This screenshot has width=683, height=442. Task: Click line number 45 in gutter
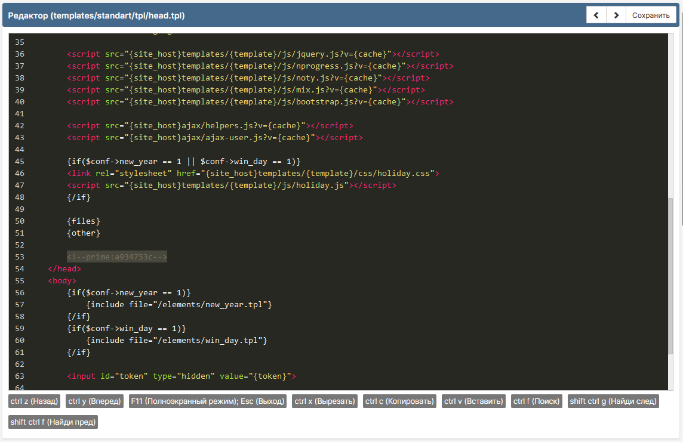pos(20,162)
